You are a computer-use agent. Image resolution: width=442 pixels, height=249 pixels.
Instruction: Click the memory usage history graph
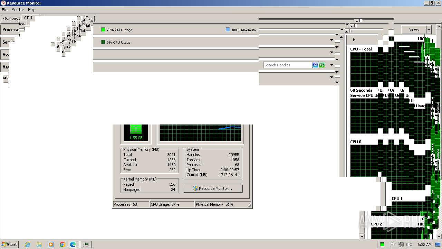click(200, 133)
